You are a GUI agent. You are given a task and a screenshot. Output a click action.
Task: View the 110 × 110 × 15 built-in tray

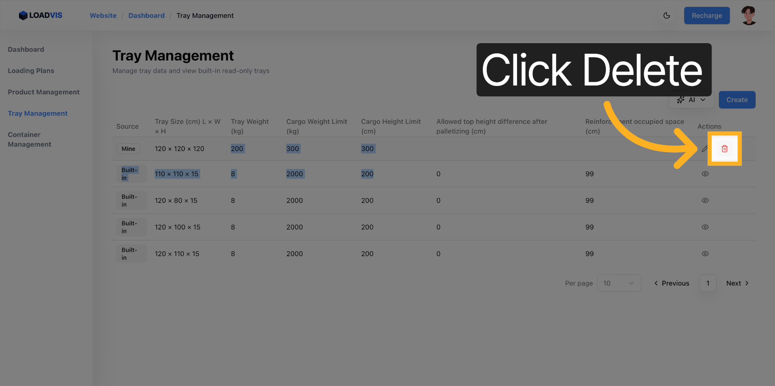pyautogui.click(x=705, y=174)
